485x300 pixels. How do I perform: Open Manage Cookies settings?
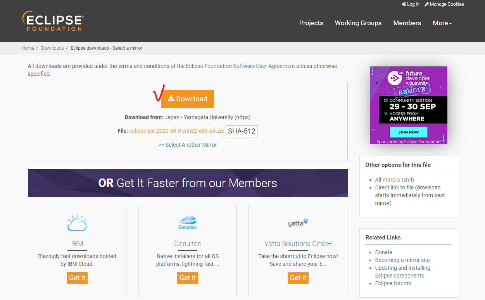pyautogui.click(x=444, y=4)
